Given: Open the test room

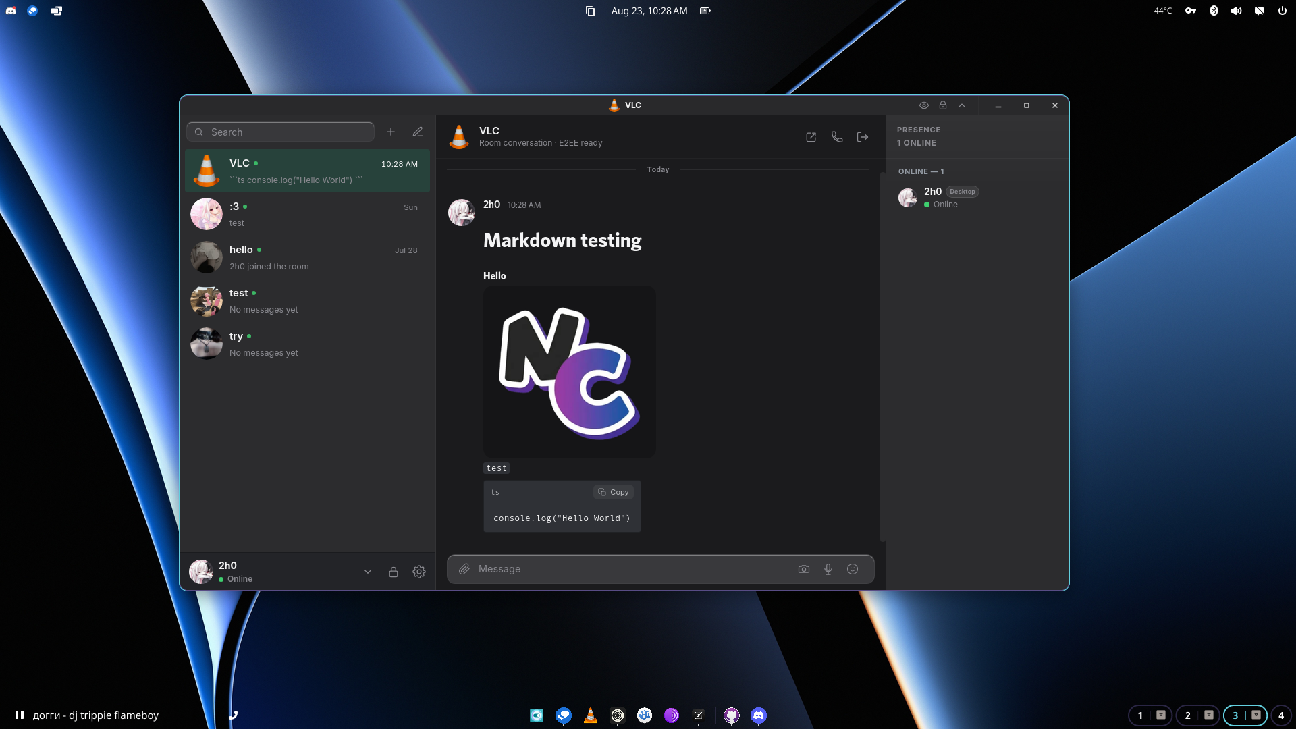Looking at the screenshot, I should [308, 300].
